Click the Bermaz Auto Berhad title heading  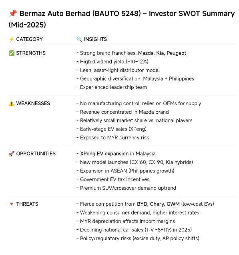tap(122, 19)
